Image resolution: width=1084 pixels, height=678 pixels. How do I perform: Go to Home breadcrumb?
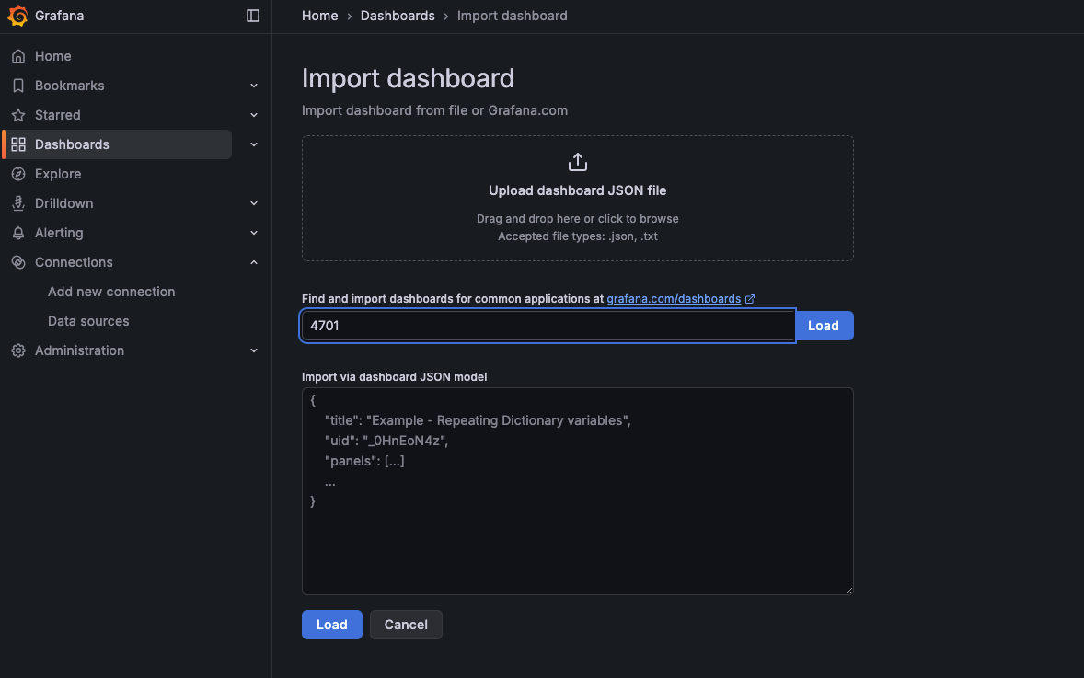(319, 16)
